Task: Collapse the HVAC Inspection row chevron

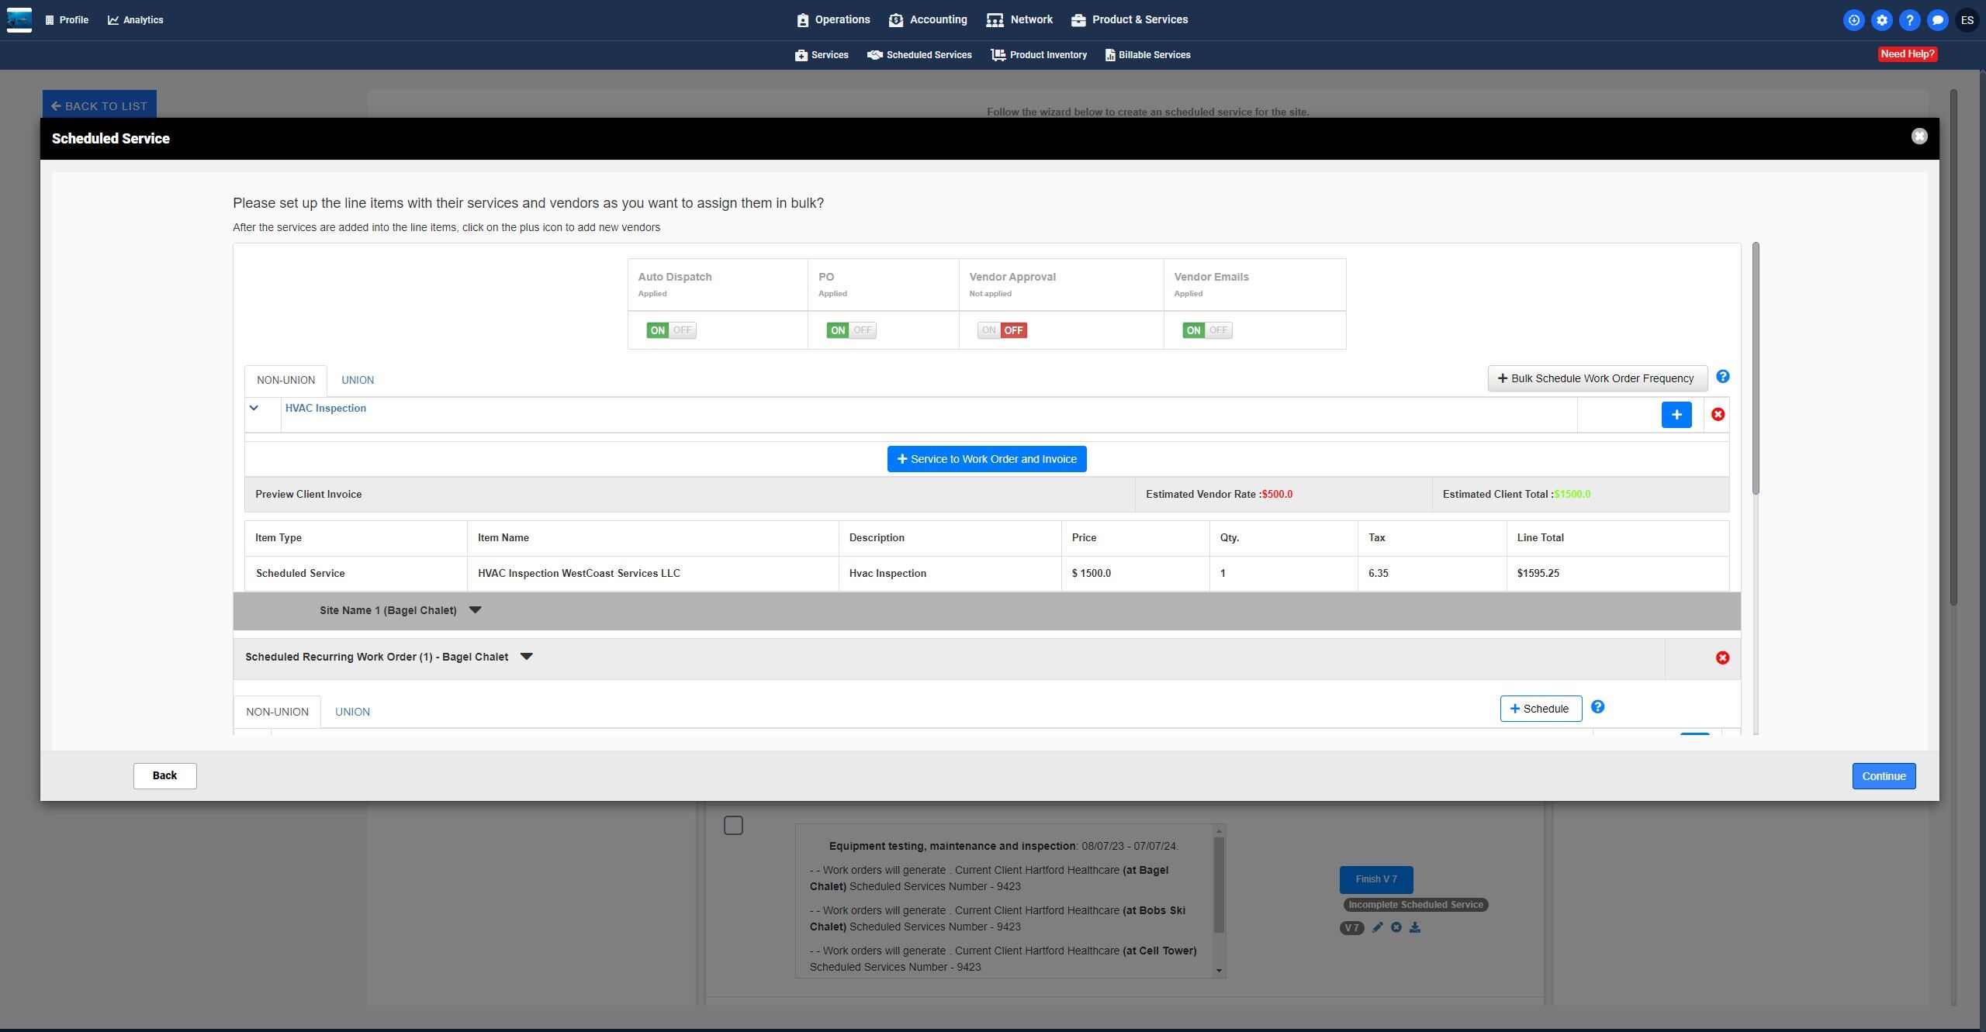Action: coord(254,408)
